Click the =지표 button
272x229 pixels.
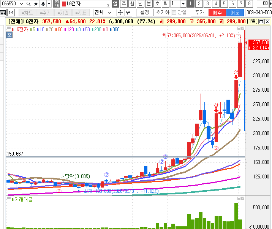coord(81,13)
